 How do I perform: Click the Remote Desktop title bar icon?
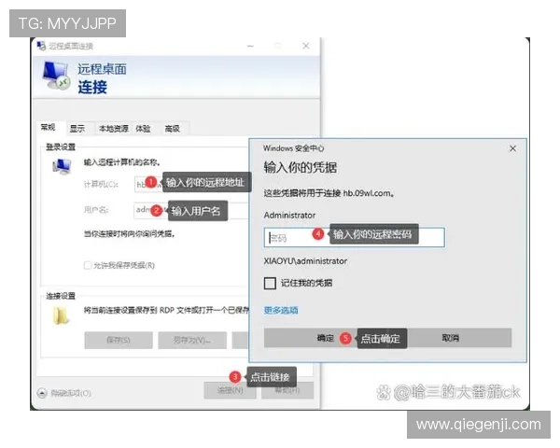[x=41, y=46]
